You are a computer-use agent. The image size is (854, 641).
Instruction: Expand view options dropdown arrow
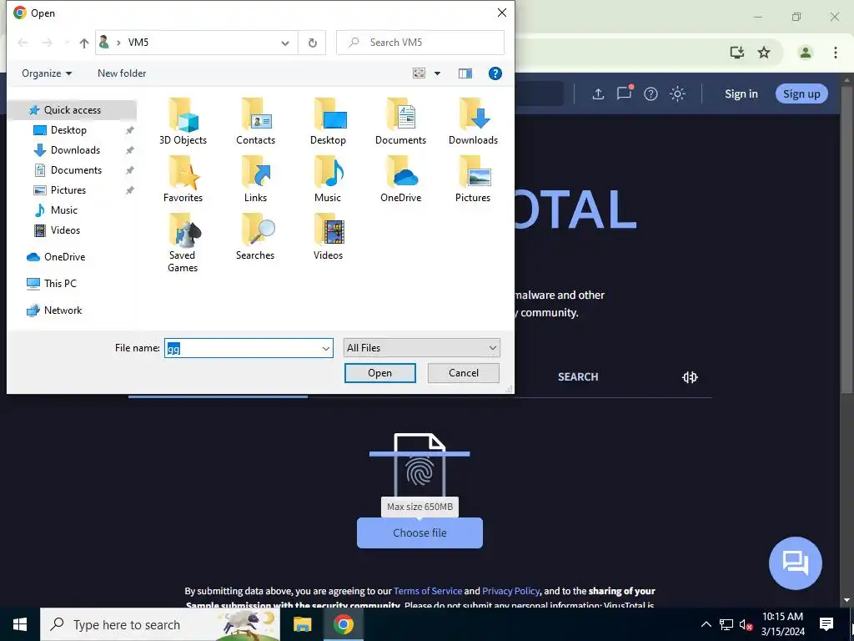[437, 73]
